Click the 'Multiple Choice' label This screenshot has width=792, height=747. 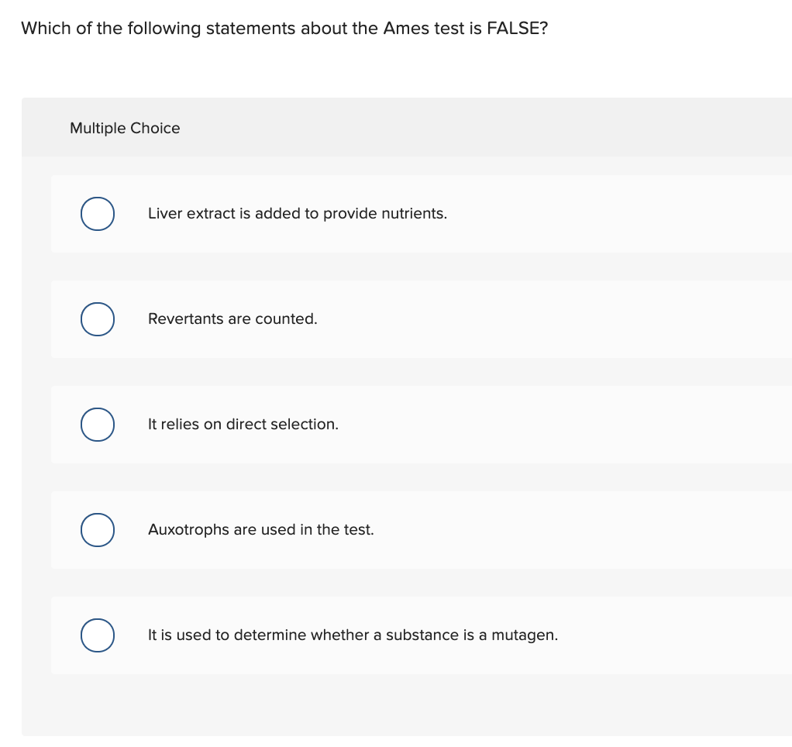125,129
